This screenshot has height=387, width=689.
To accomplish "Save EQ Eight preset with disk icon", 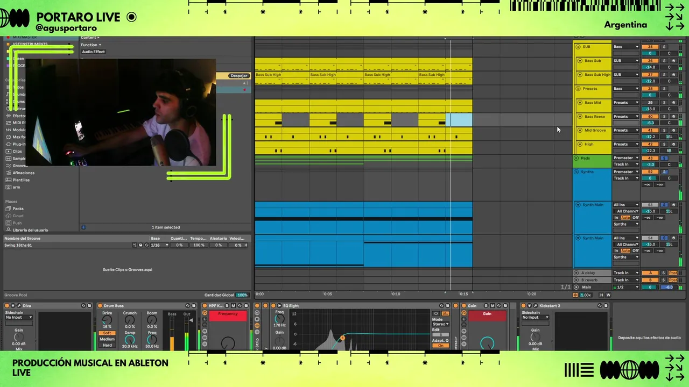I will 447,305.
